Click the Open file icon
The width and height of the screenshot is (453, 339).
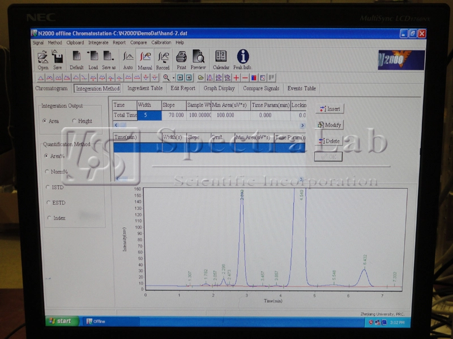click(43, 57)
